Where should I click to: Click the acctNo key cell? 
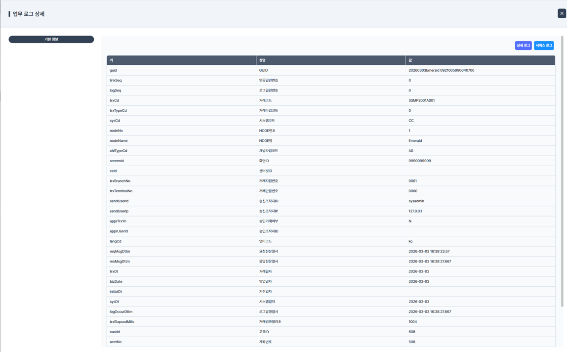(x=181, y=342)
